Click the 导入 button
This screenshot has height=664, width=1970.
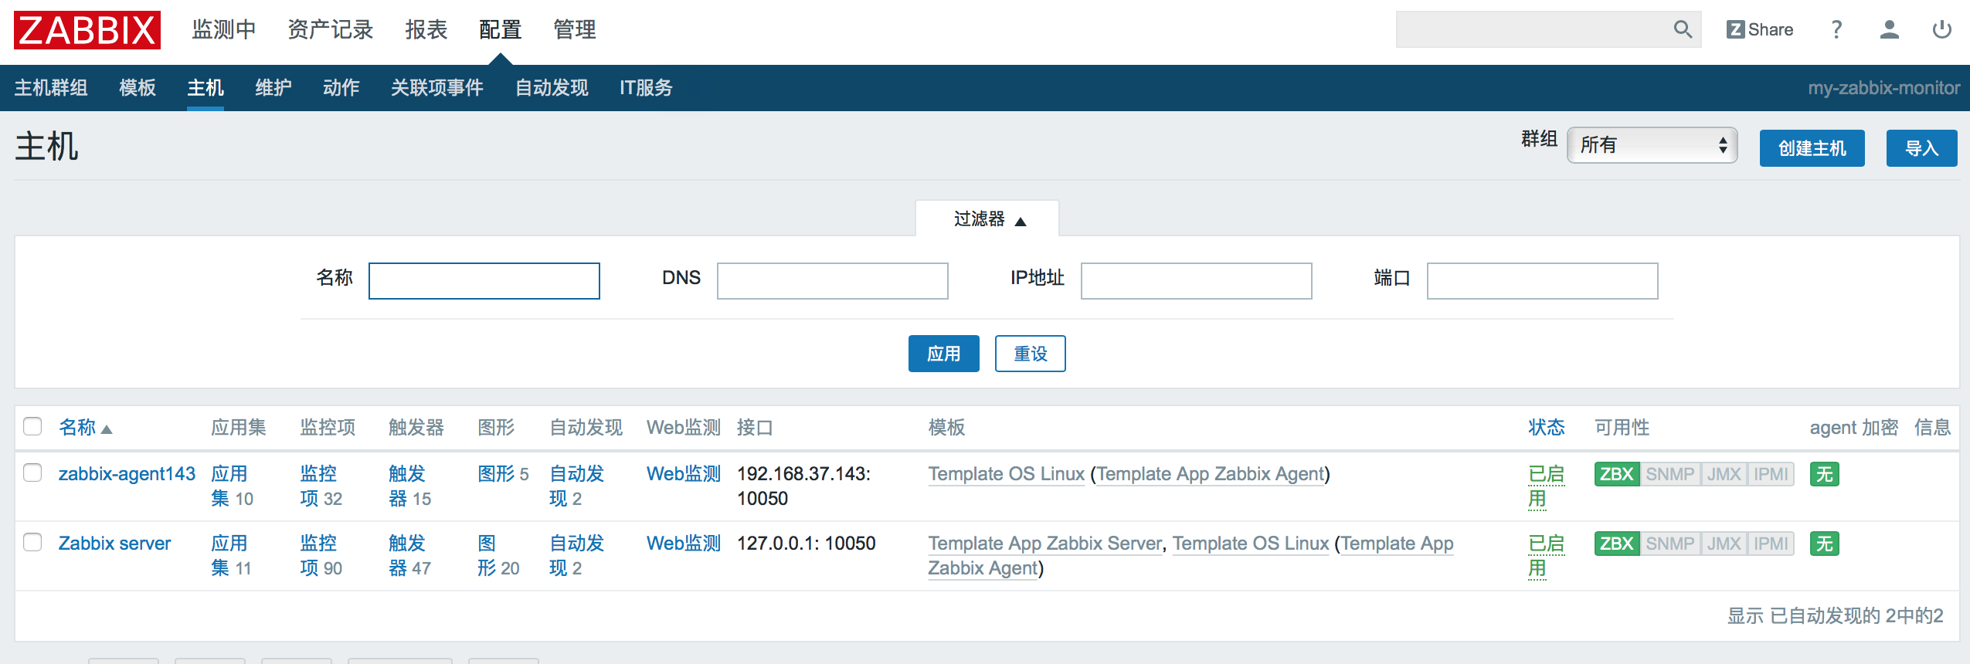click(x=1921, y=148)
